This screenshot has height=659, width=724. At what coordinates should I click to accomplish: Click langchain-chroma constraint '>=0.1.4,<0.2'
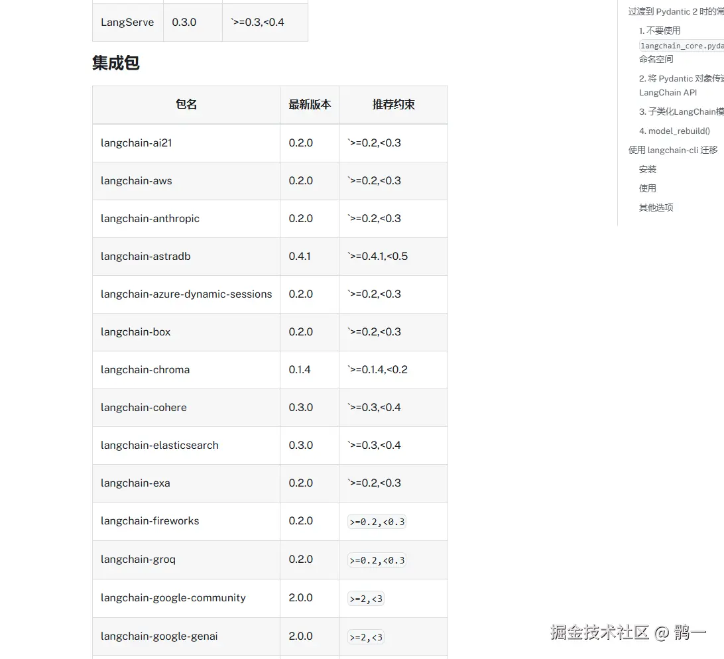(x=378, y=370)
